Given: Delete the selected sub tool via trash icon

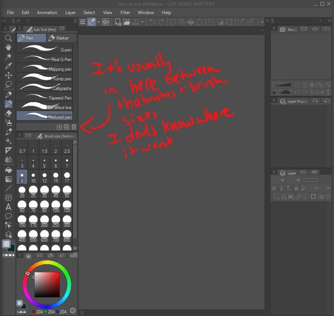Looking at the screenshot, I should click(x=74, y=127).
